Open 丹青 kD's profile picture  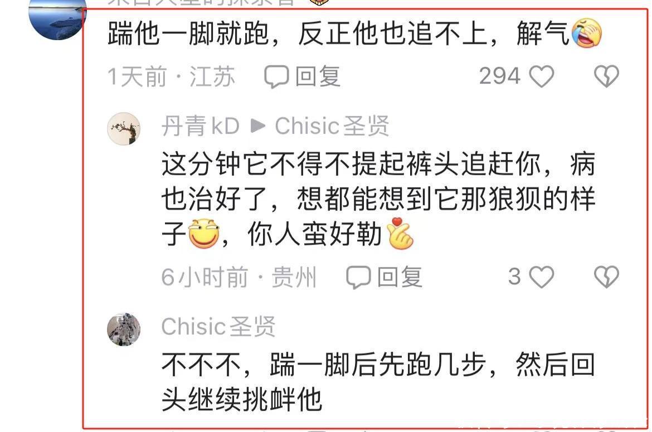click(x=124, y=128)
